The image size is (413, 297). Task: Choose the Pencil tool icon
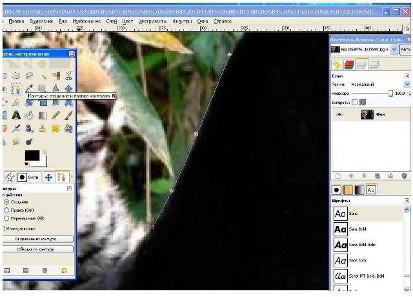click(56, 115)
